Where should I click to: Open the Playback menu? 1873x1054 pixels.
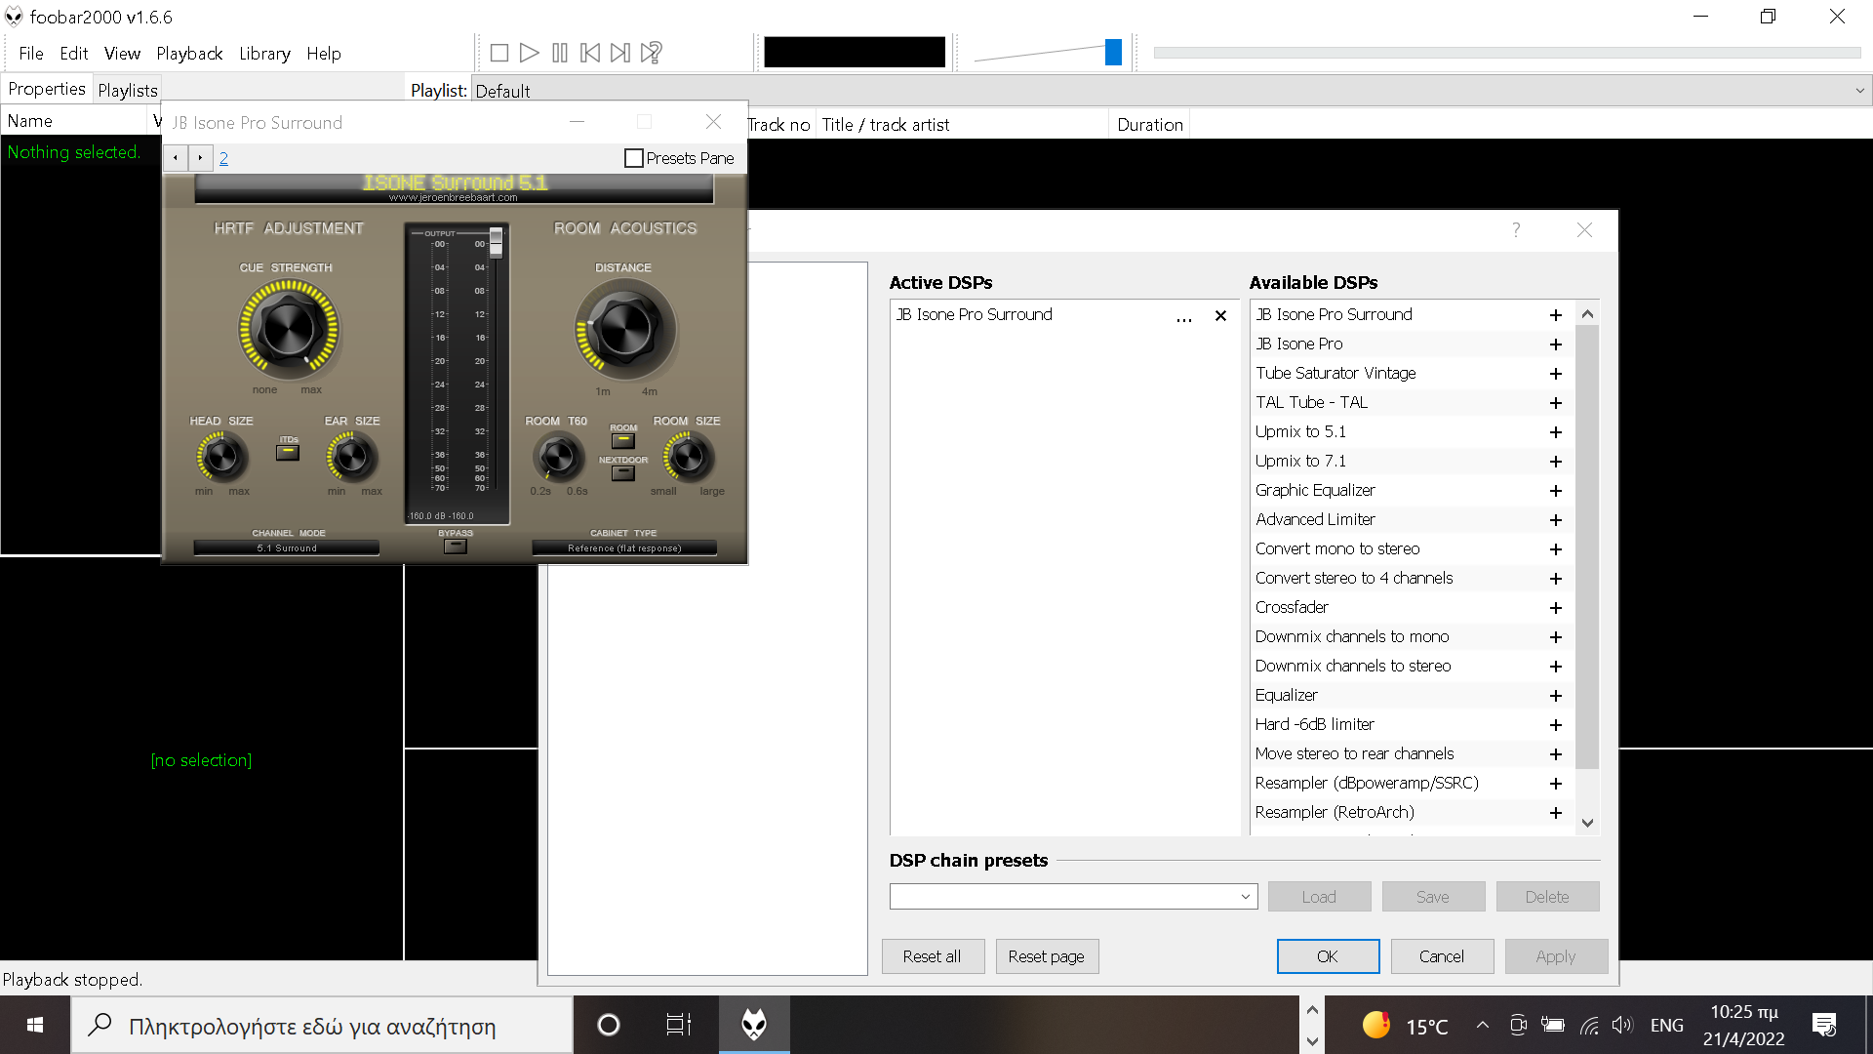point(189,54)
